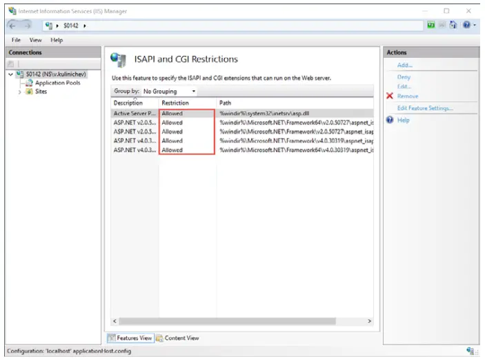This screenshot has width=485, height=360.
Task: Select S0142 (NS\v.kulinichev) in tree
Action: (56, 74)
